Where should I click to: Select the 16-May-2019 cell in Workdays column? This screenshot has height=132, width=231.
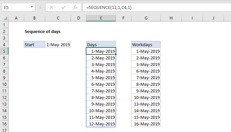146,124
